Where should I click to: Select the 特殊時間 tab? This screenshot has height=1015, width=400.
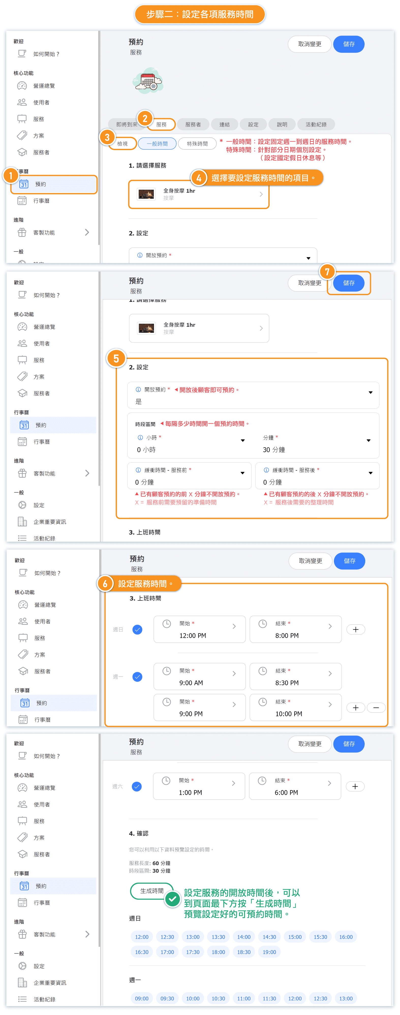pyautogui.click(x=197, y=144)
